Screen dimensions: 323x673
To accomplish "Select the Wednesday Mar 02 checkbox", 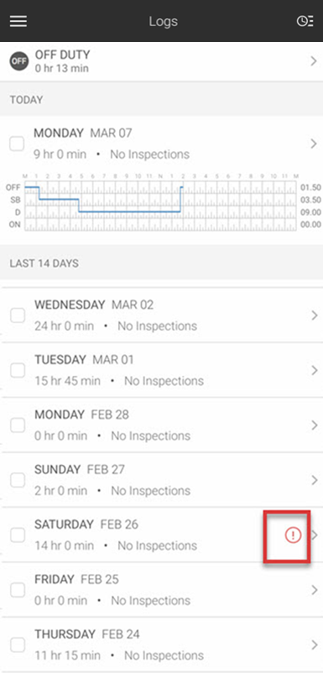I will click(x=18, y=316).
